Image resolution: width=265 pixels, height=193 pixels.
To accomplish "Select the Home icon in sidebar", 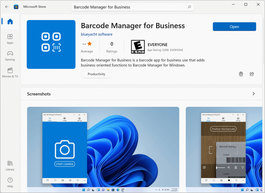I will click(x=10, y=22).
